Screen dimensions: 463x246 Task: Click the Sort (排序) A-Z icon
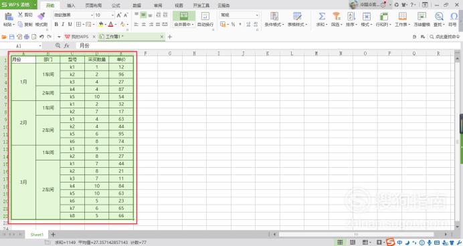click(351, 16)
